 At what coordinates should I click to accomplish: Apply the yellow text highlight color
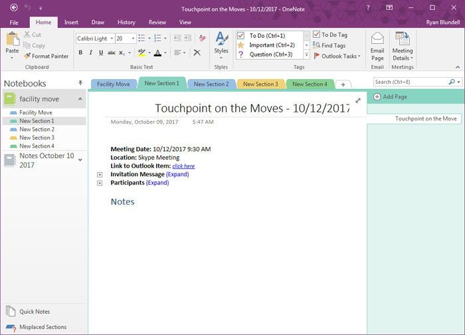(x=141, y=53)
